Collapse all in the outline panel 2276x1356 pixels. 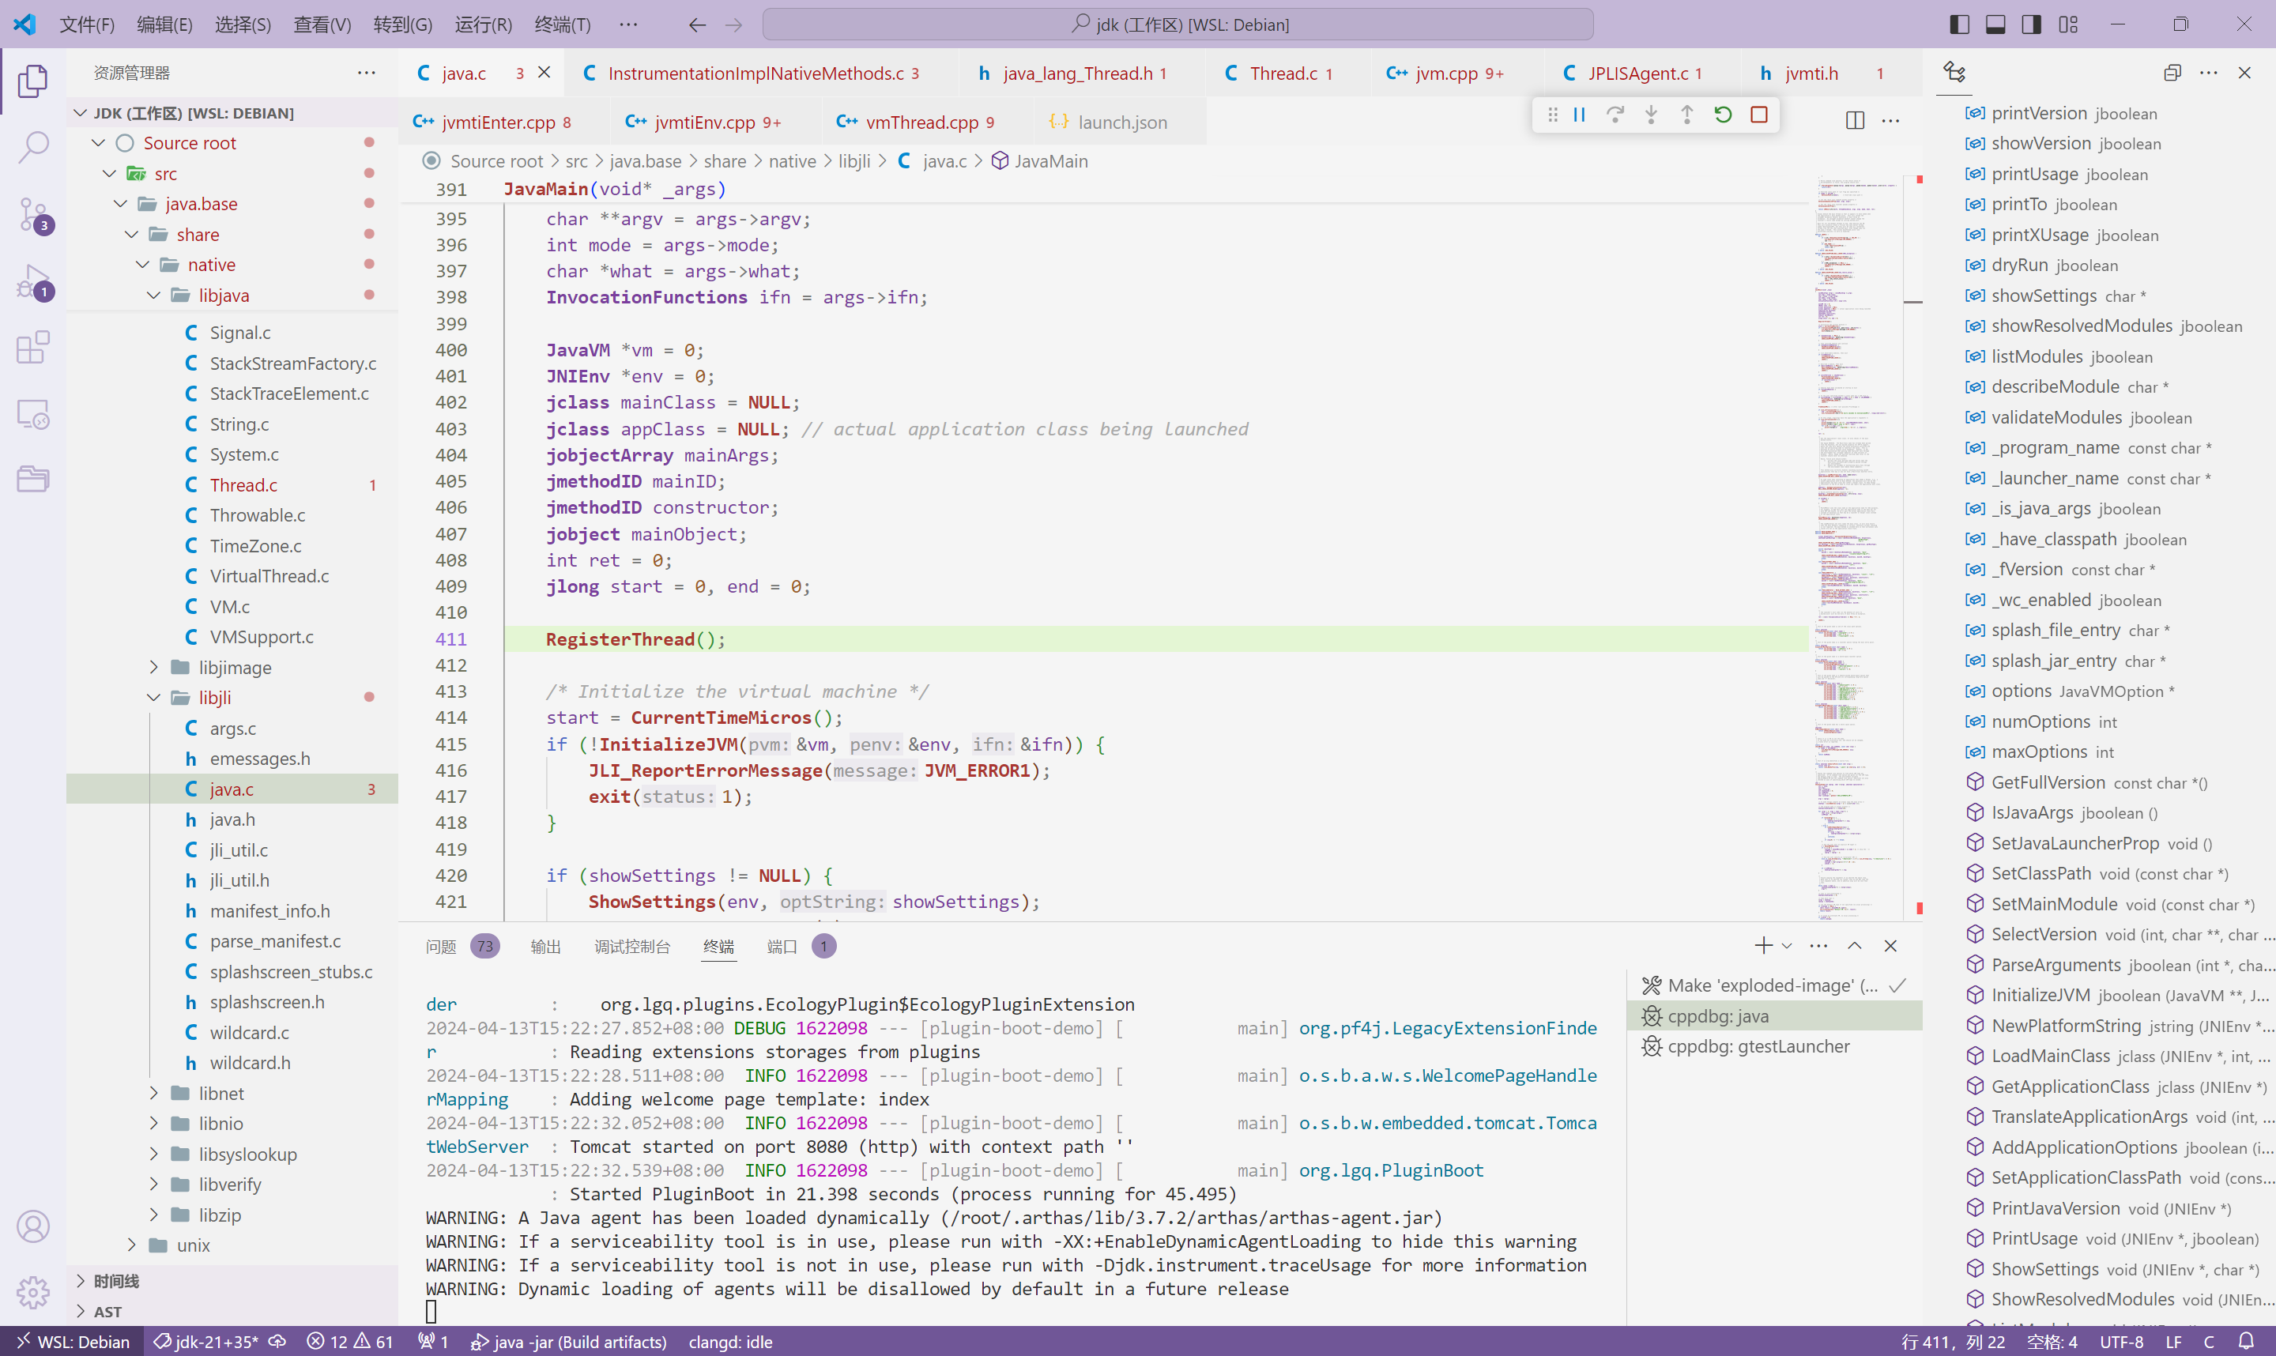point(2172,73)
